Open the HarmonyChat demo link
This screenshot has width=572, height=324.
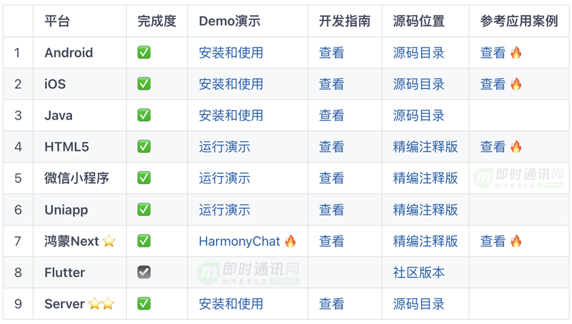[239, 241]
